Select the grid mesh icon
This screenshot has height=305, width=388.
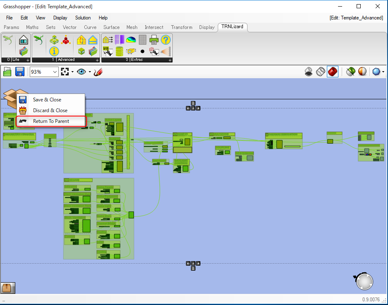(x=143, y=40)
